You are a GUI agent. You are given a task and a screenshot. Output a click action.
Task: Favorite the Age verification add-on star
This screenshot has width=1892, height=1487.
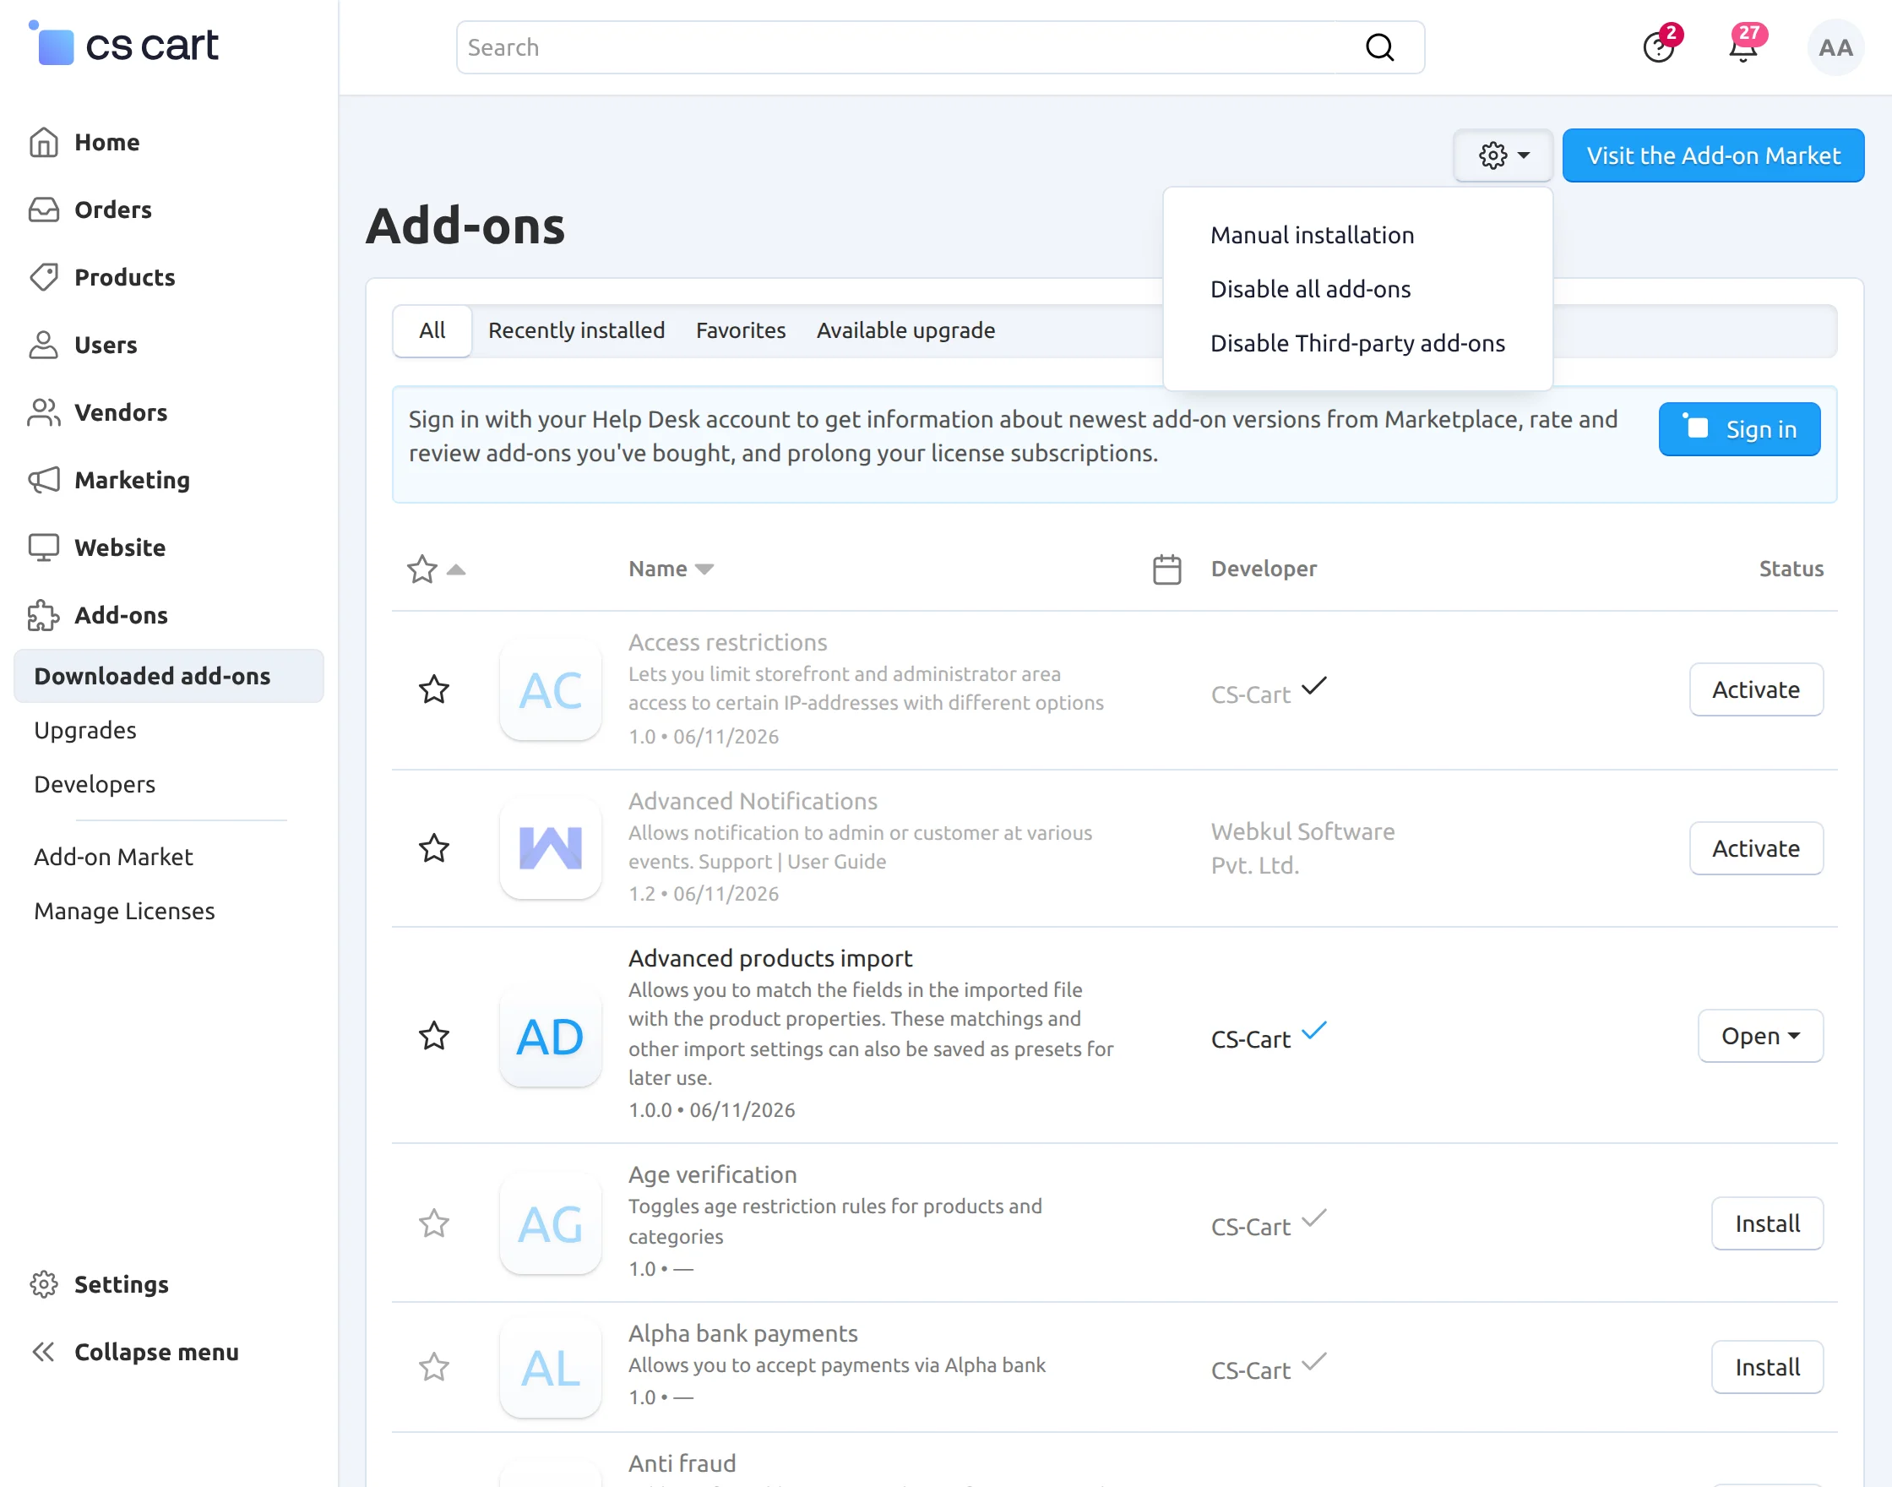point(433,1224)
